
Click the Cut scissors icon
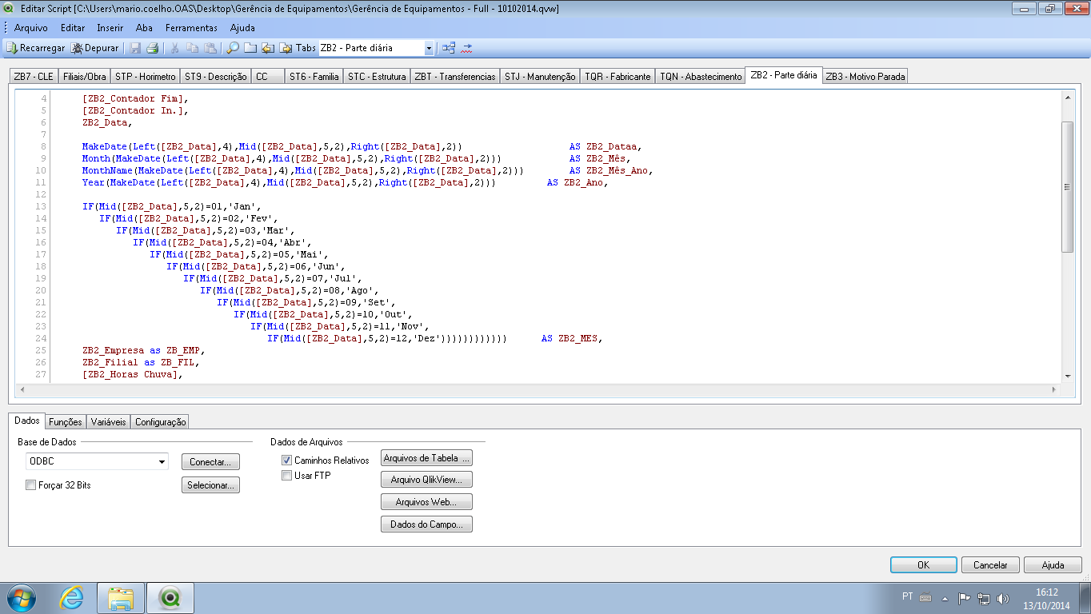pos(175,48)
